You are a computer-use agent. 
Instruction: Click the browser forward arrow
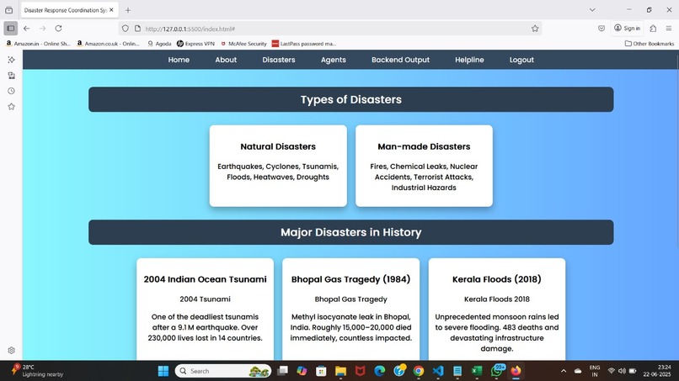(x=42, y=29)
